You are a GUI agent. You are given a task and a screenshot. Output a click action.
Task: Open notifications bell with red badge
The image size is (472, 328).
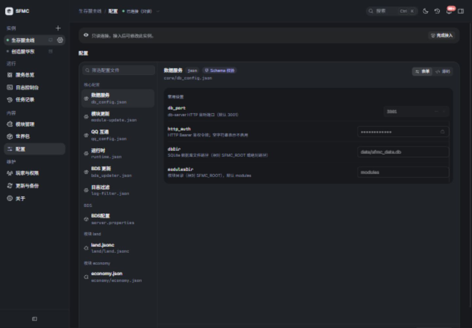[x=449, y=11]
